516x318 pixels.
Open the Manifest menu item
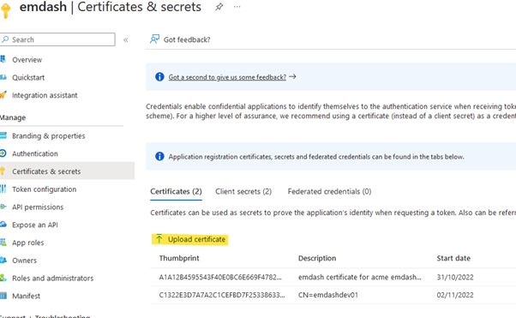[x=26, y=296]
